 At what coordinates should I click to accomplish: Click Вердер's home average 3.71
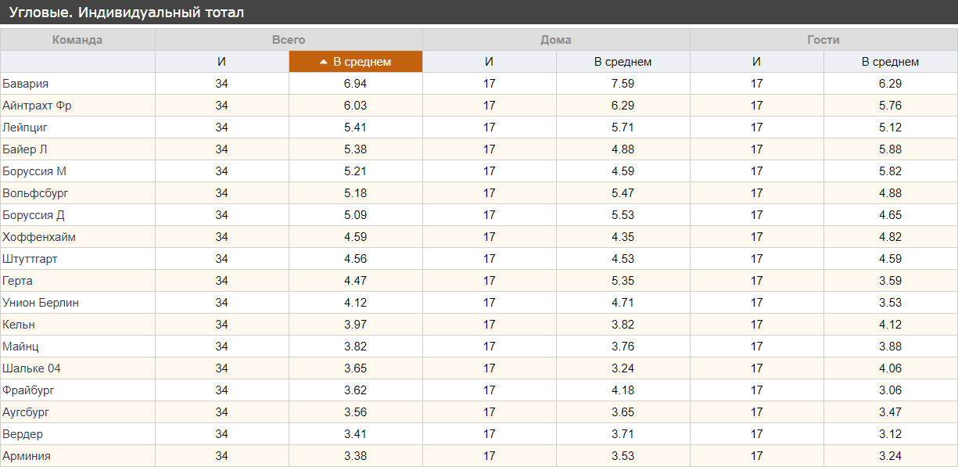623,434
